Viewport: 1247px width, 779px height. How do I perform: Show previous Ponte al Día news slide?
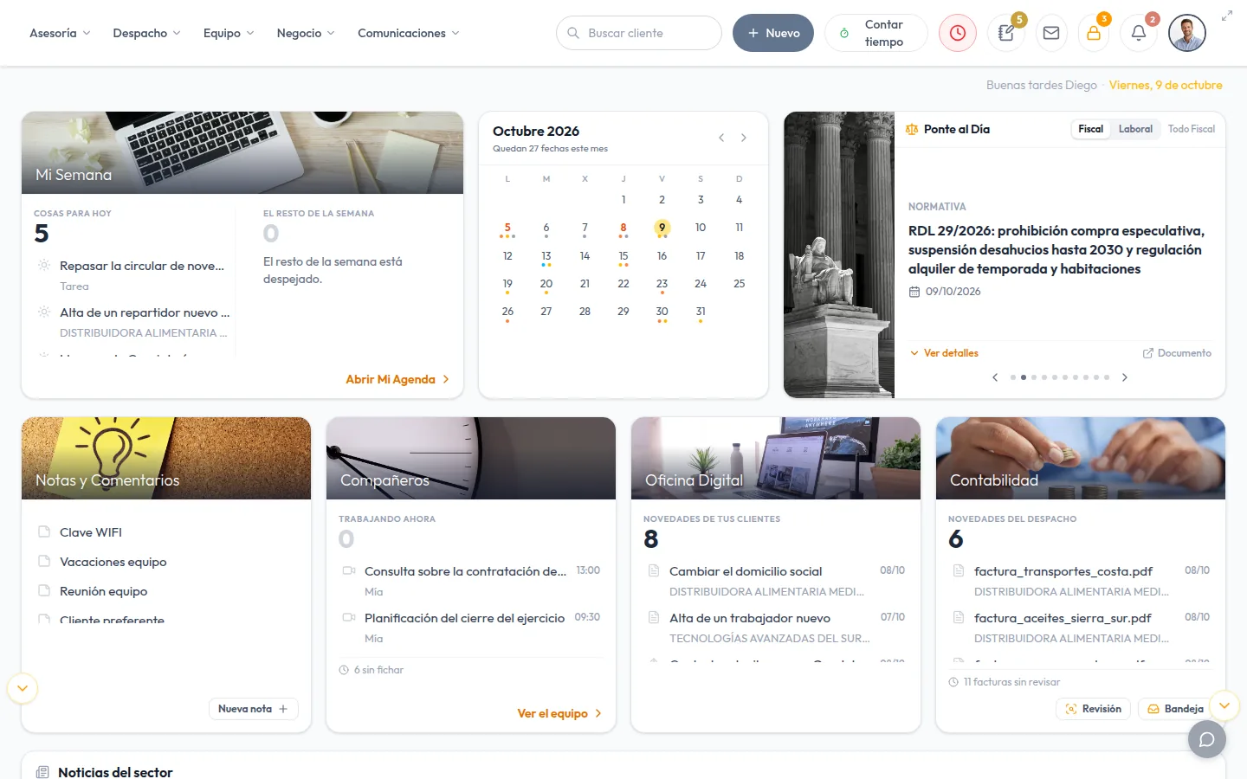click(995, 377)
